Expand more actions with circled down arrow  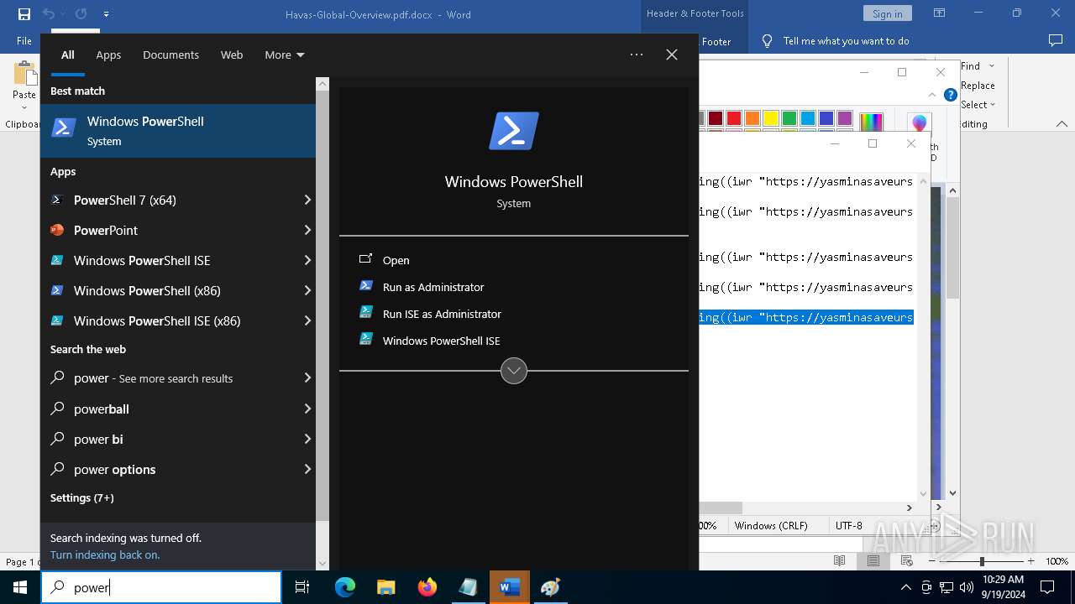(x=514, y=370)
